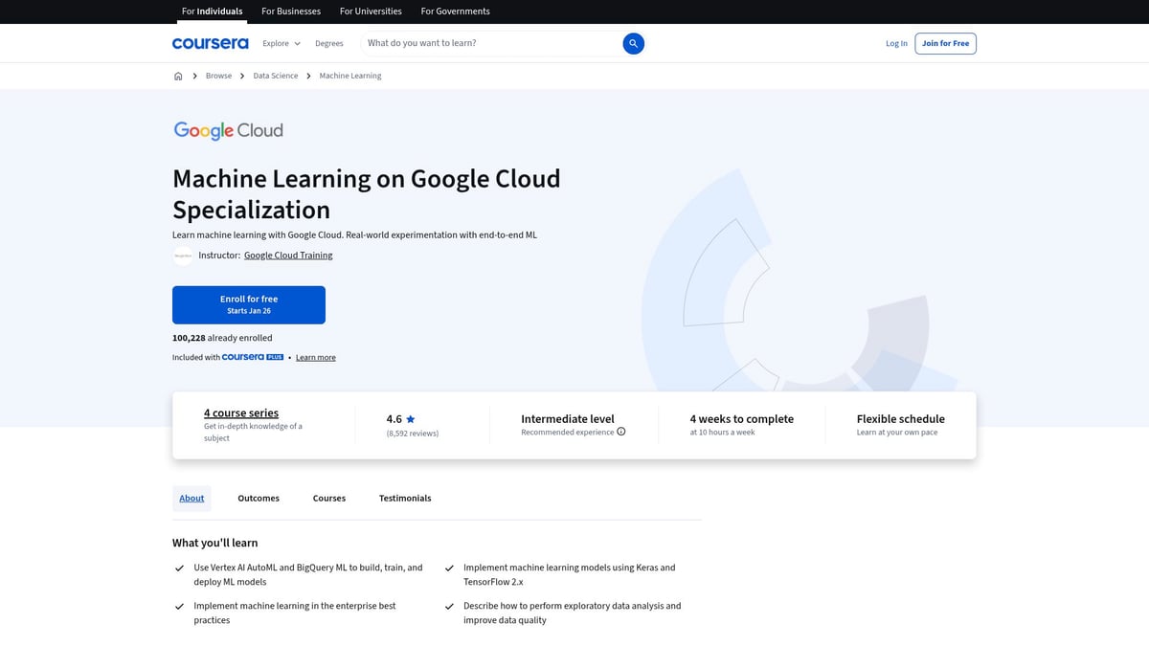Click the 'Flexible schedule' text
The width and height of the screenshot is (1149, 646).
(x=901, y=419)
